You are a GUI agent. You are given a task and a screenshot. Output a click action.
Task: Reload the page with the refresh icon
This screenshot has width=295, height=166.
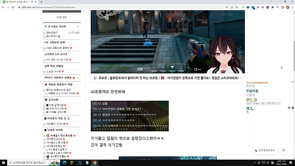13,7
